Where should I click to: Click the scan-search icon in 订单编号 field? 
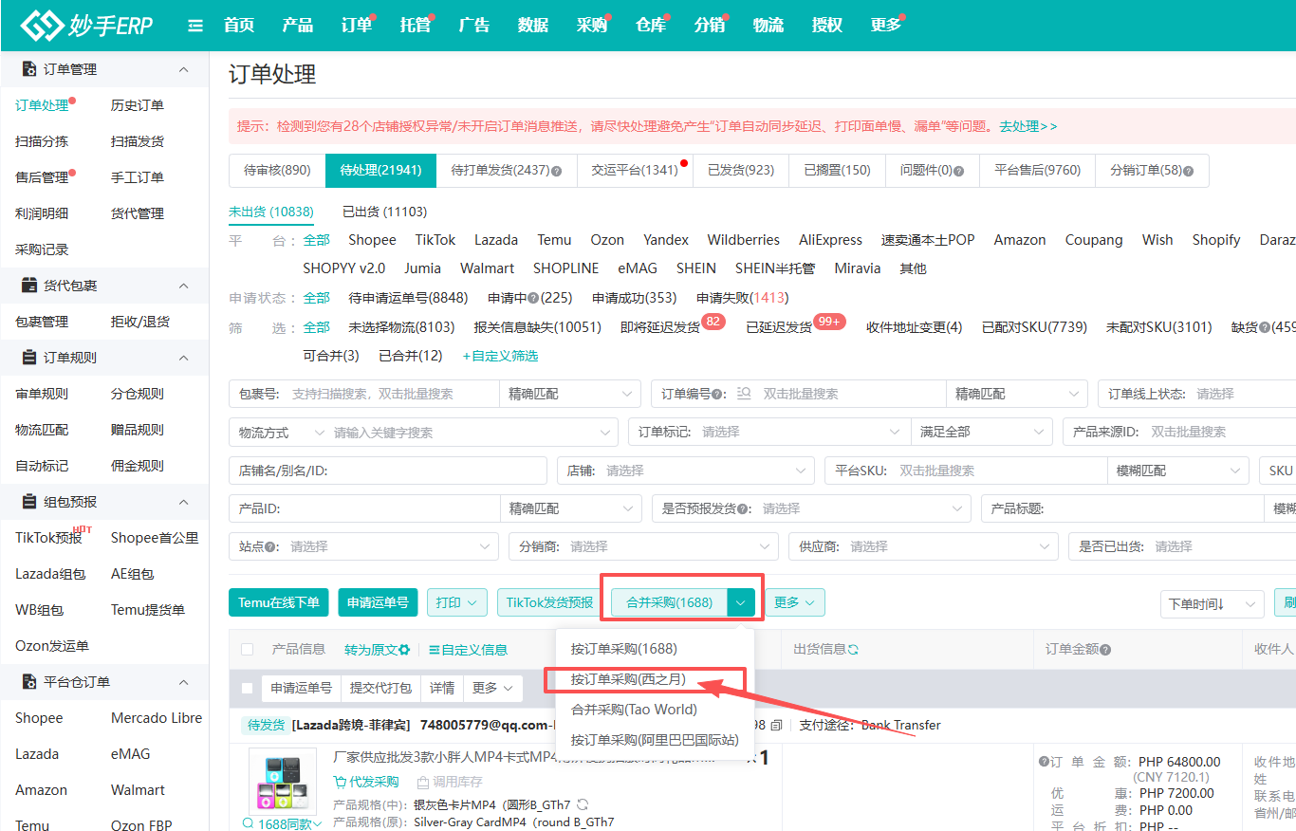click(x=744, y=394)
